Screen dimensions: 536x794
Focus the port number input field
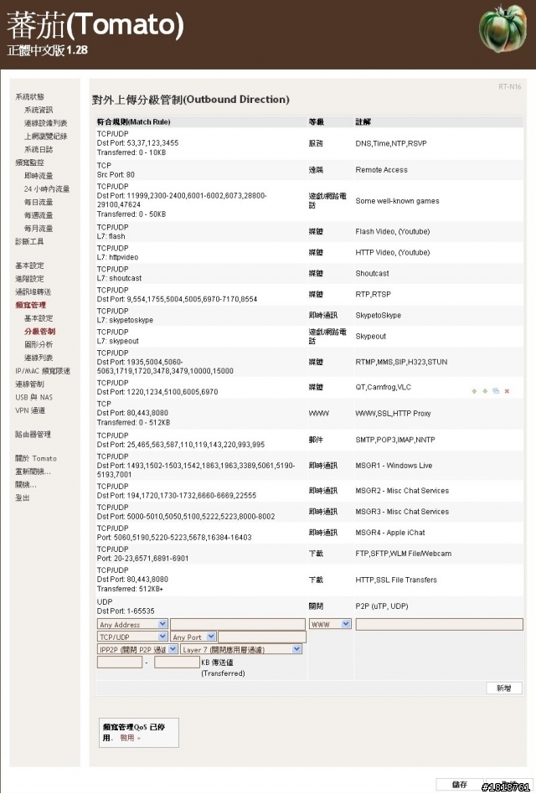[262, 637]
